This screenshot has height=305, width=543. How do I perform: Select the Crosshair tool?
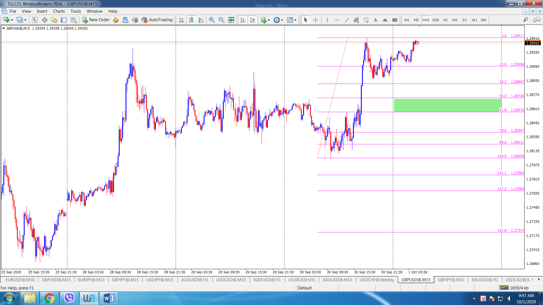pyautogui.click(x=316, y=20)
